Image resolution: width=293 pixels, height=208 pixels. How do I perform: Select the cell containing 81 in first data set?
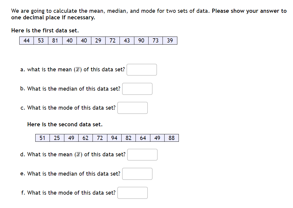click(x=55, y=40)
